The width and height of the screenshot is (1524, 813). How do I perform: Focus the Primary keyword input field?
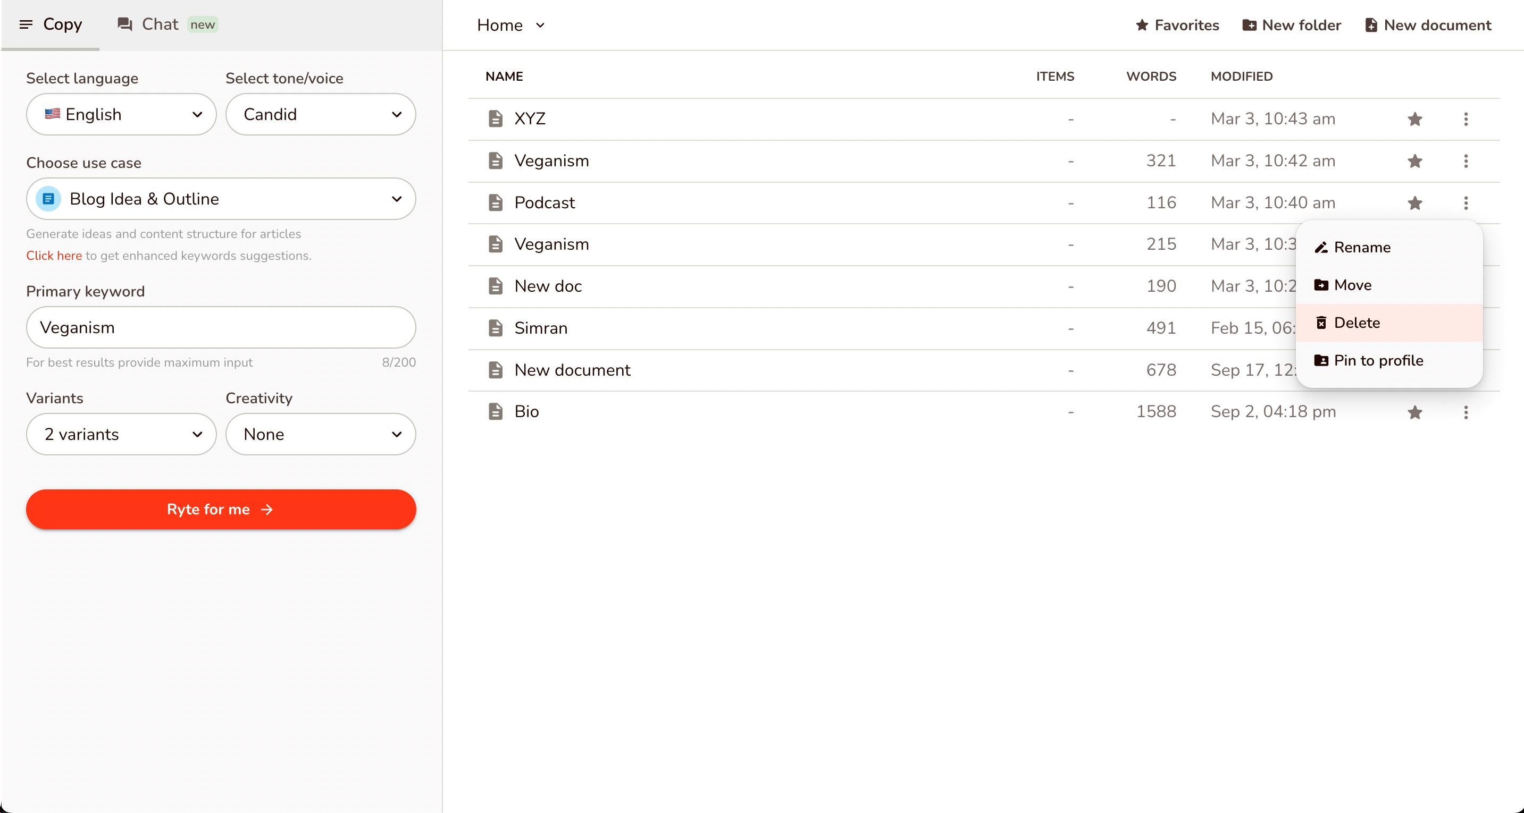221,327
